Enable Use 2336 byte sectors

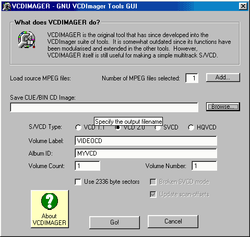[78, 182]
